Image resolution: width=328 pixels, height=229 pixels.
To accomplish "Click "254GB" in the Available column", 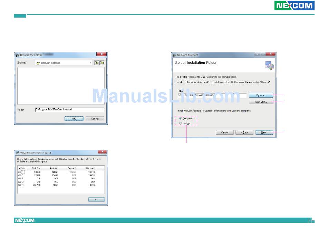I will click(55, 176).
